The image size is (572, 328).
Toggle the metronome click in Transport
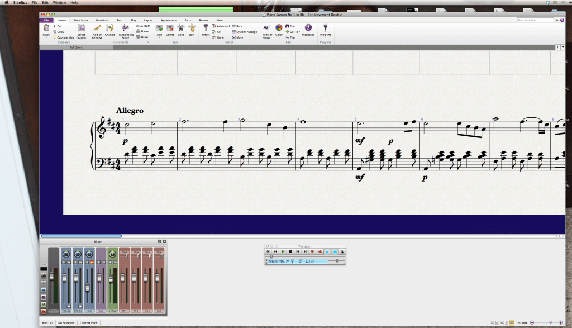point(342,251)
